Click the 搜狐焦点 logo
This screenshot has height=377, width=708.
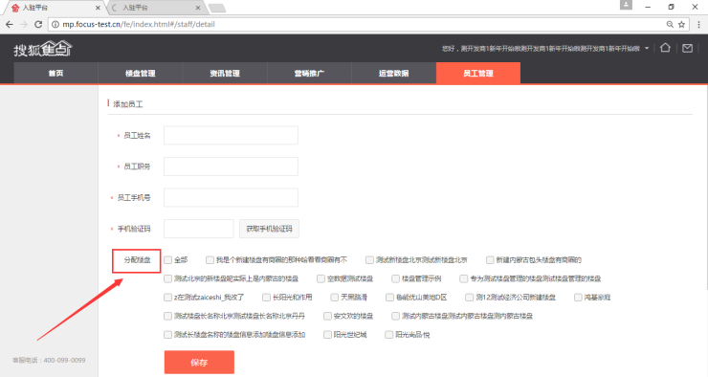[43, 49]
